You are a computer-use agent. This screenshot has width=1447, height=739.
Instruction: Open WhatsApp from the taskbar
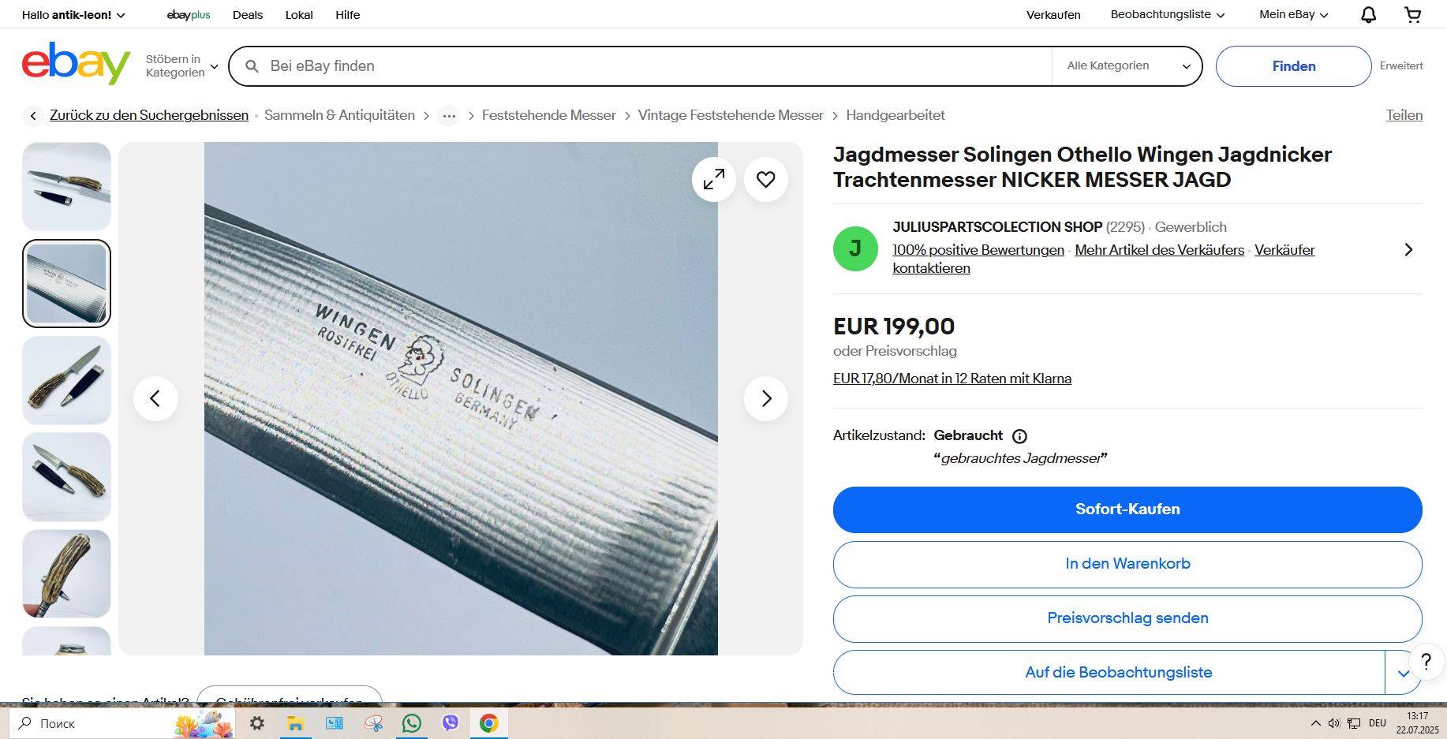pyautogui.click(x=411, y=723)
